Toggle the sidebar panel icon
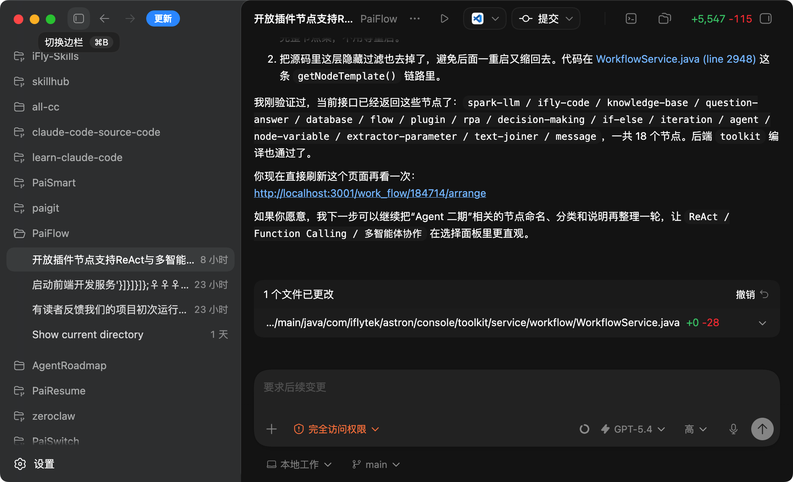Viewport: 793px width, 482px height. (79, 18)
